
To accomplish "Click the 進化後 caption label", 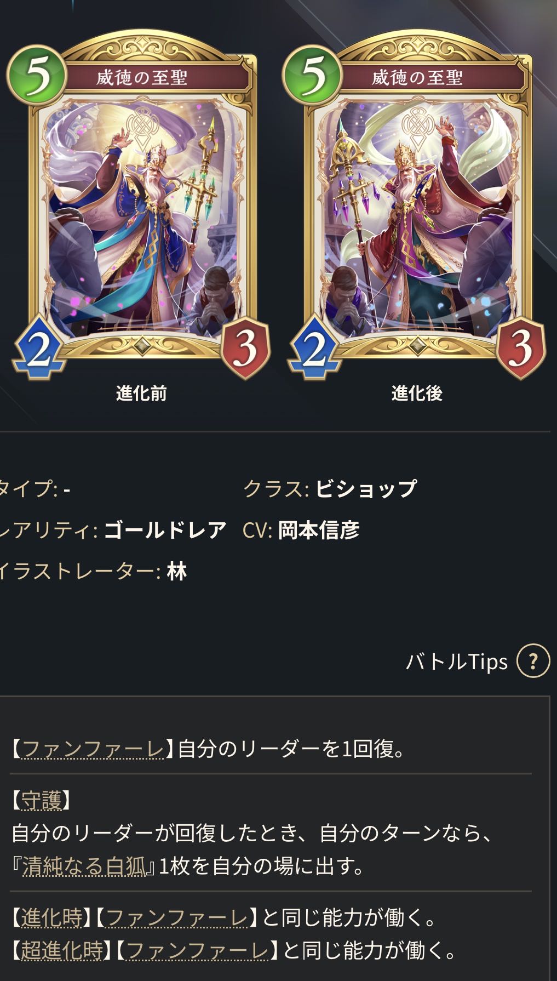I will (417, 393).
